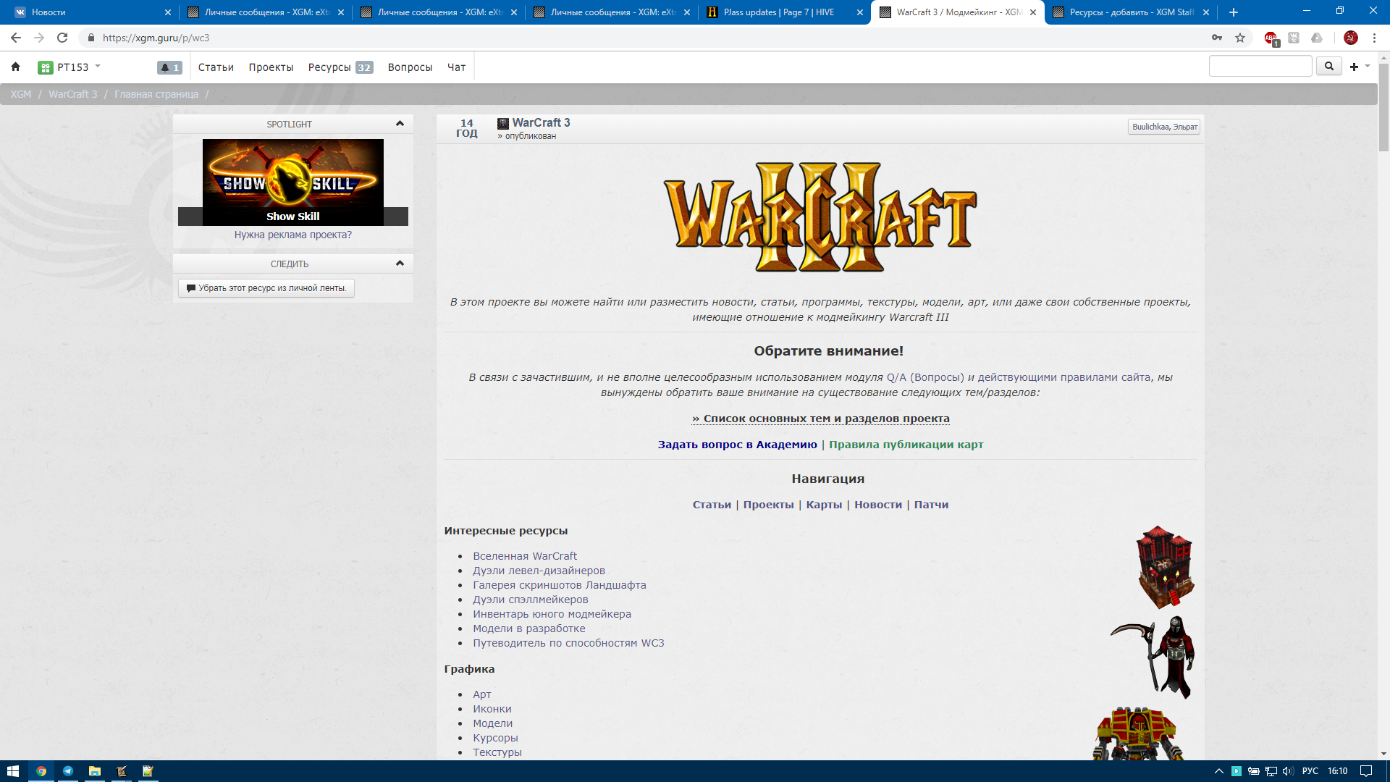Click into the site search field

[x=1260, y=67]
